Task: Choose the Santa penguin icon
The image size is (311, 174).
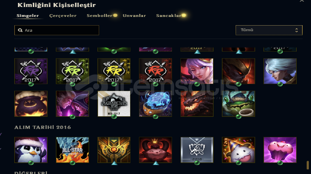Action: point(31,150)
